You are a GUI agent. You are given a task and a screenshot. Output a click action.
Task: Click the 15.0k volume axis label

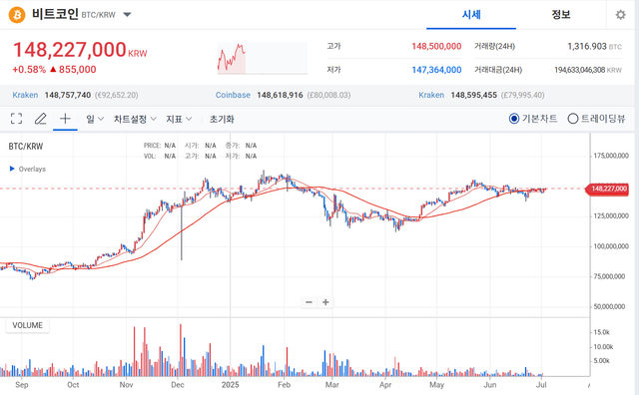coord(601,332)
